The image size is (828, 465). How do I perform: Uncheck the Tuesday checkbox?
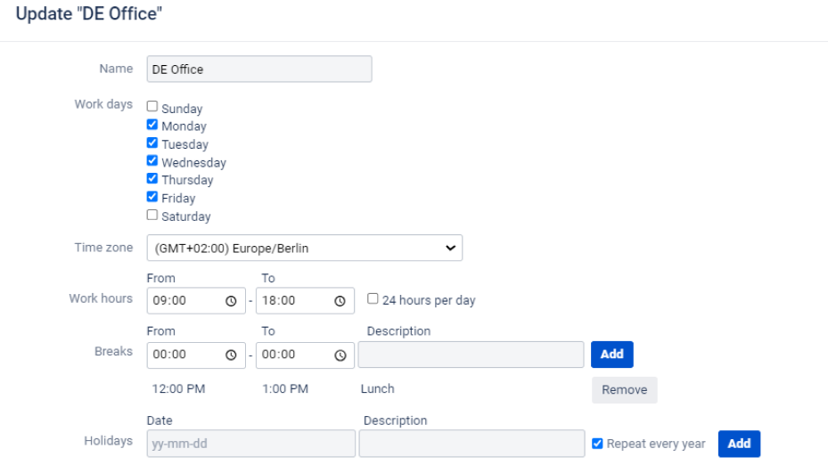point(152,143)
